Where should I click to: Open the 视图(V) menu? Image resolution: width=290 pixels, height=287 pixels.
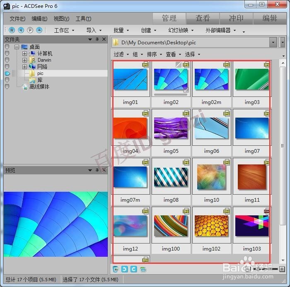click(61, 19)
